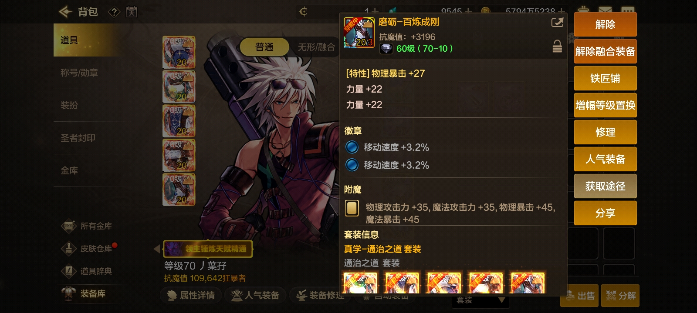This screenshot has width=697, height=313.
Task: Open the 装备库 armor icon
Action: [68, 293]
